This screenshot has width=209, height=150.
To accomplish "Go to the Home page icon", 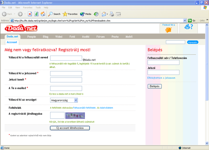I will [43, 14].
